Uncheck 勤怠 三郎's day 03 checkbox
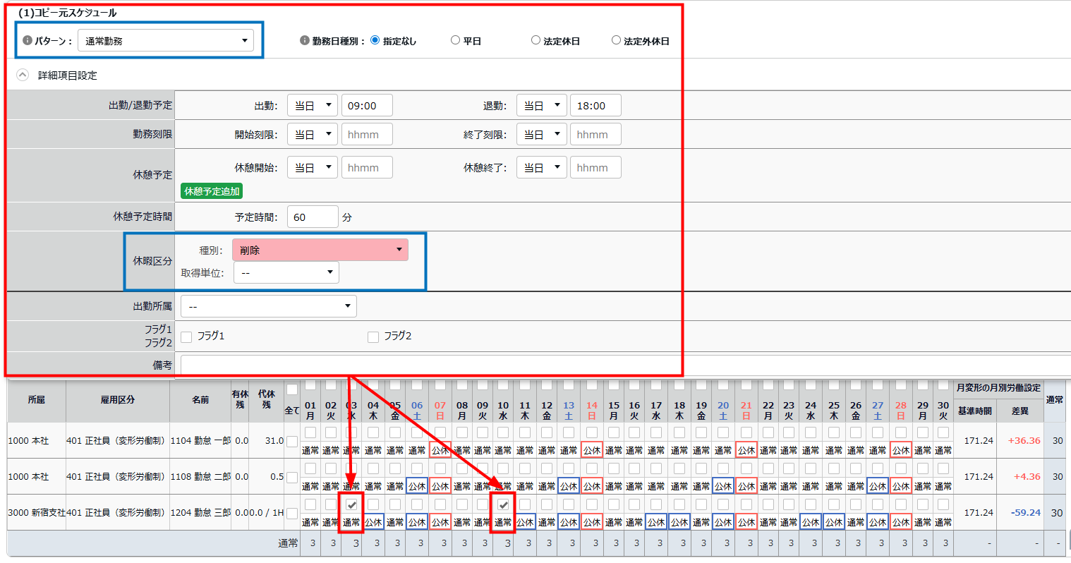 pos(351,504)
